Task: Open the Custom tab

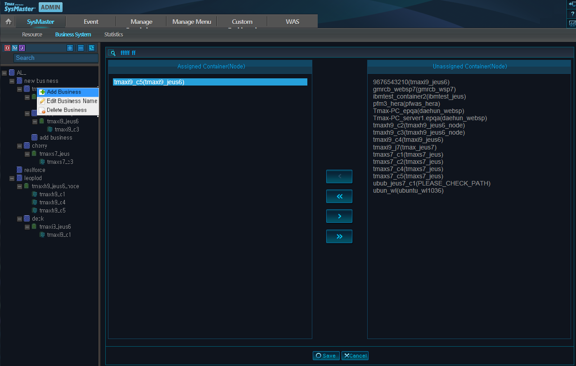Action: [x=242, y=22]
